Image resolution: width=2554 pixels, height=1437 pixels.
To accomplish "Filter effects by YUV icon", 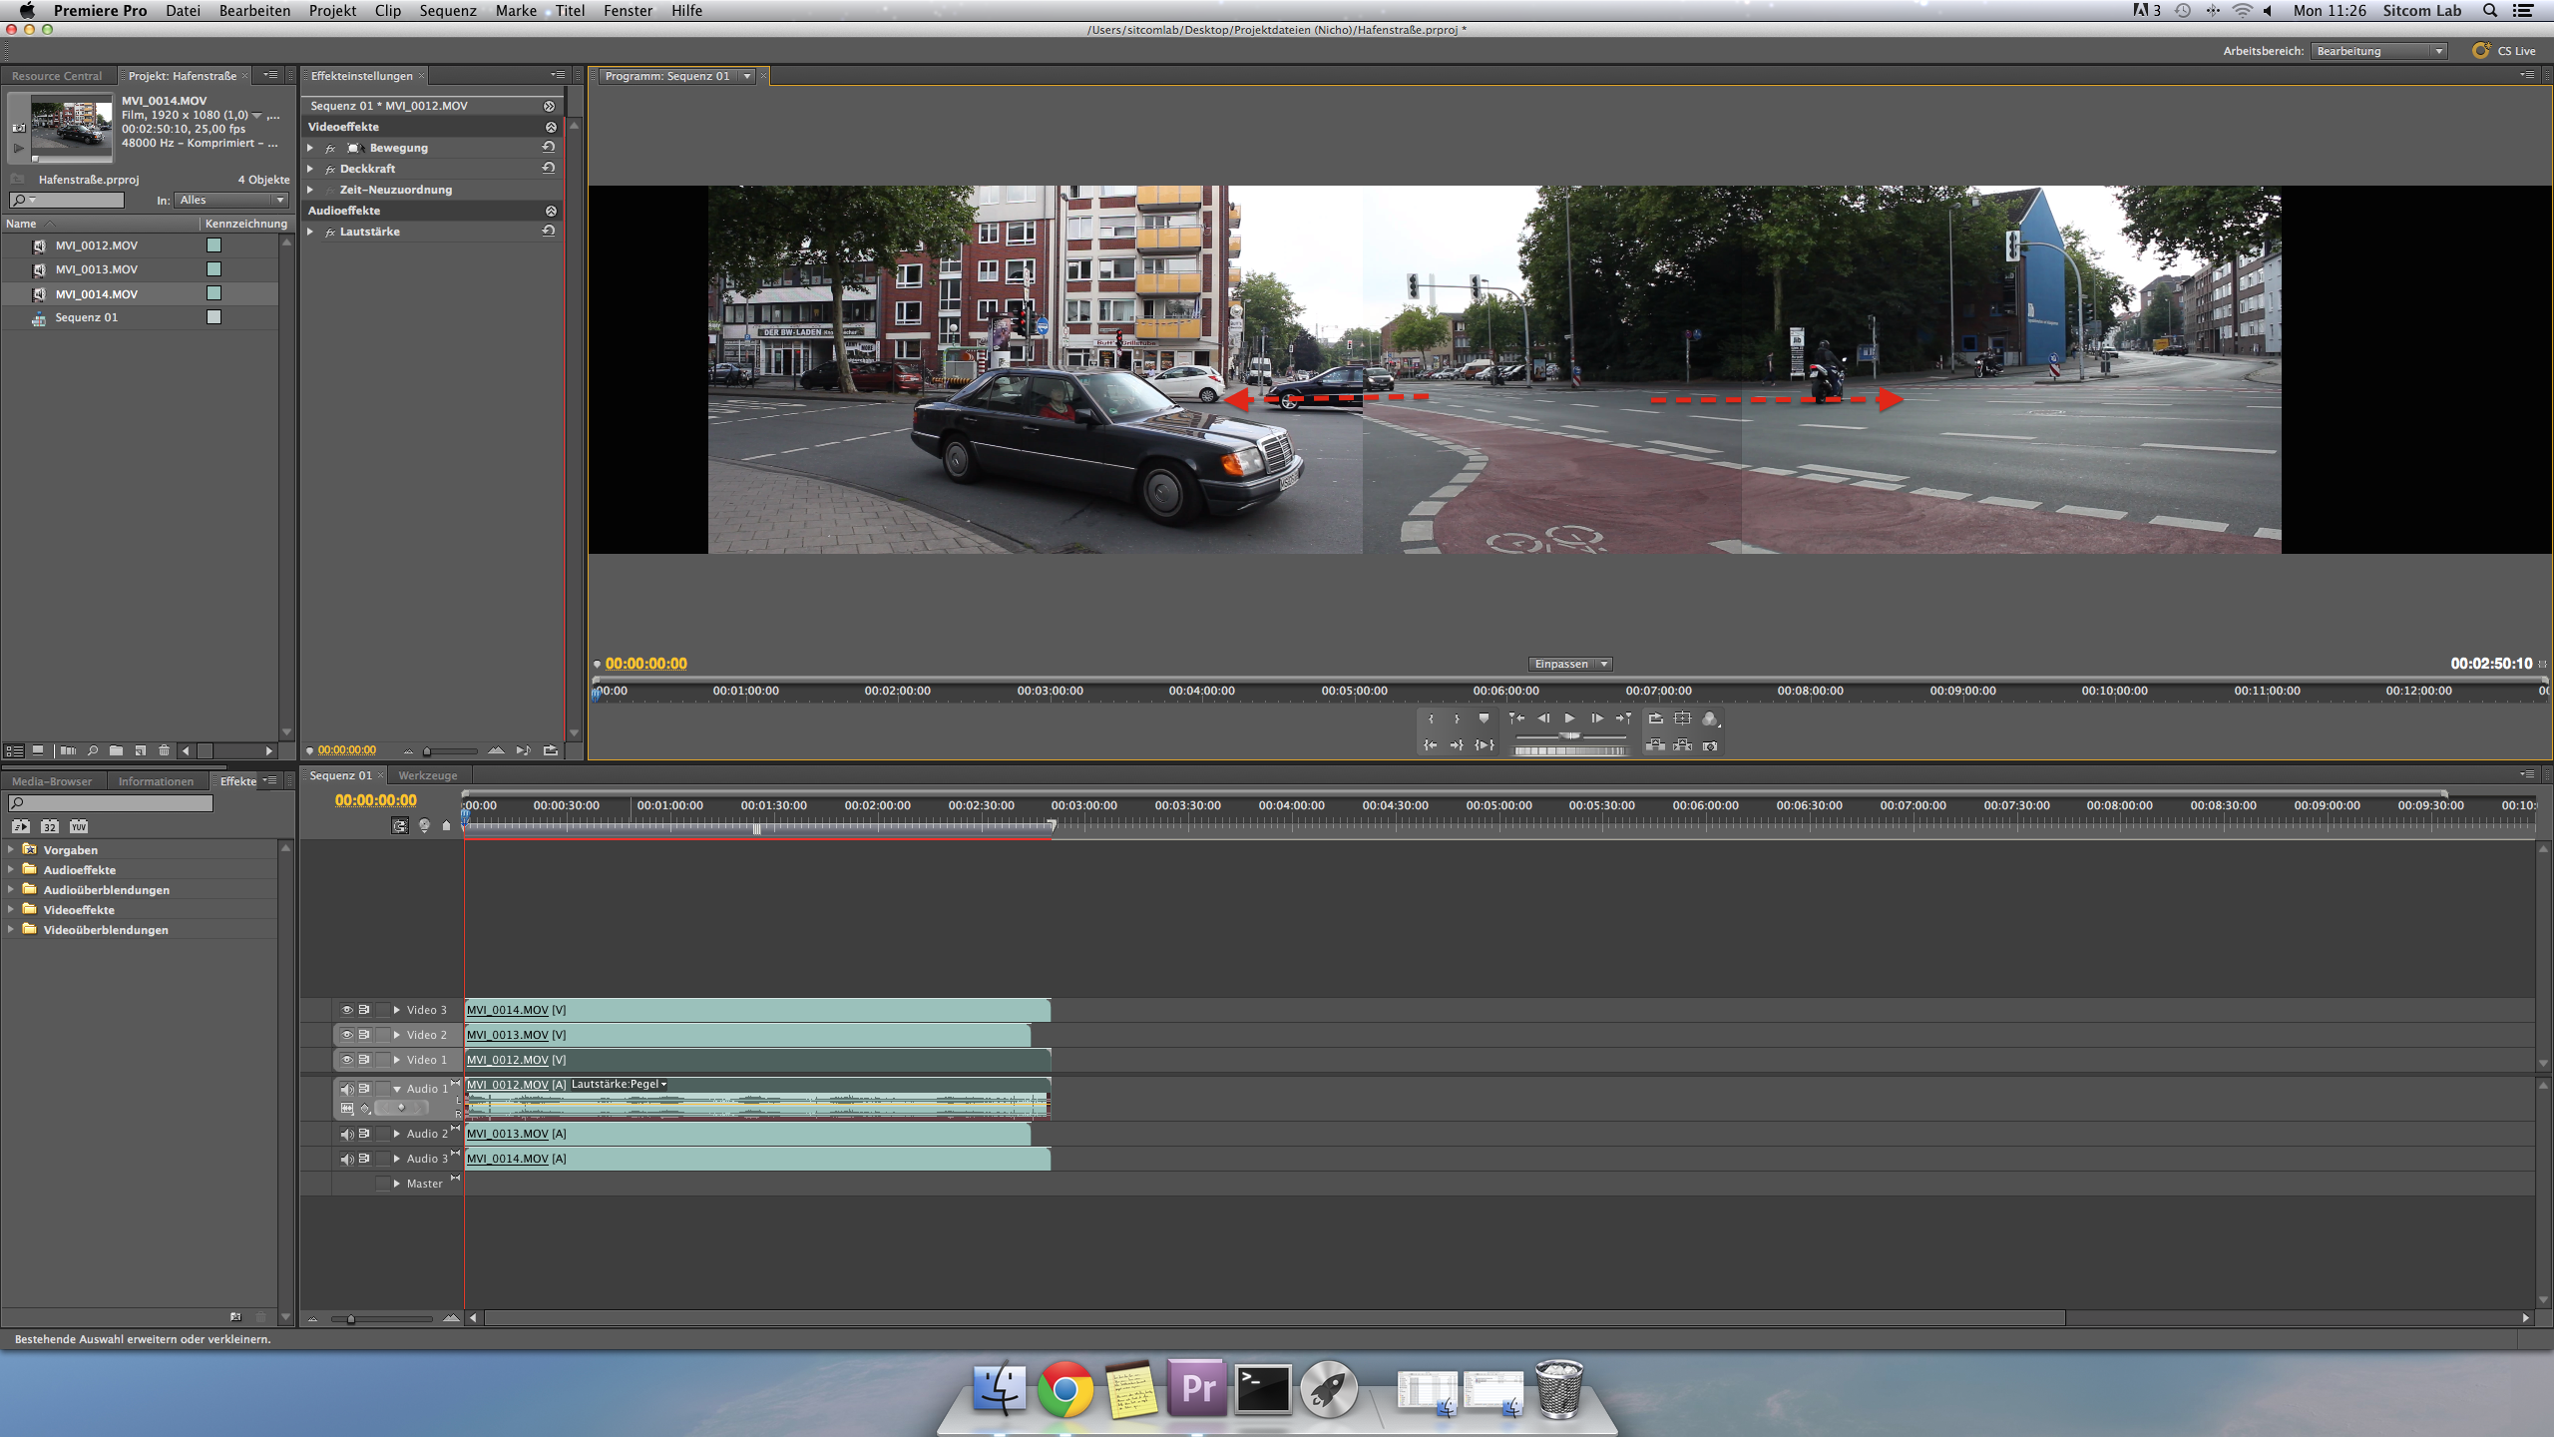I will (x=79, y=826).
